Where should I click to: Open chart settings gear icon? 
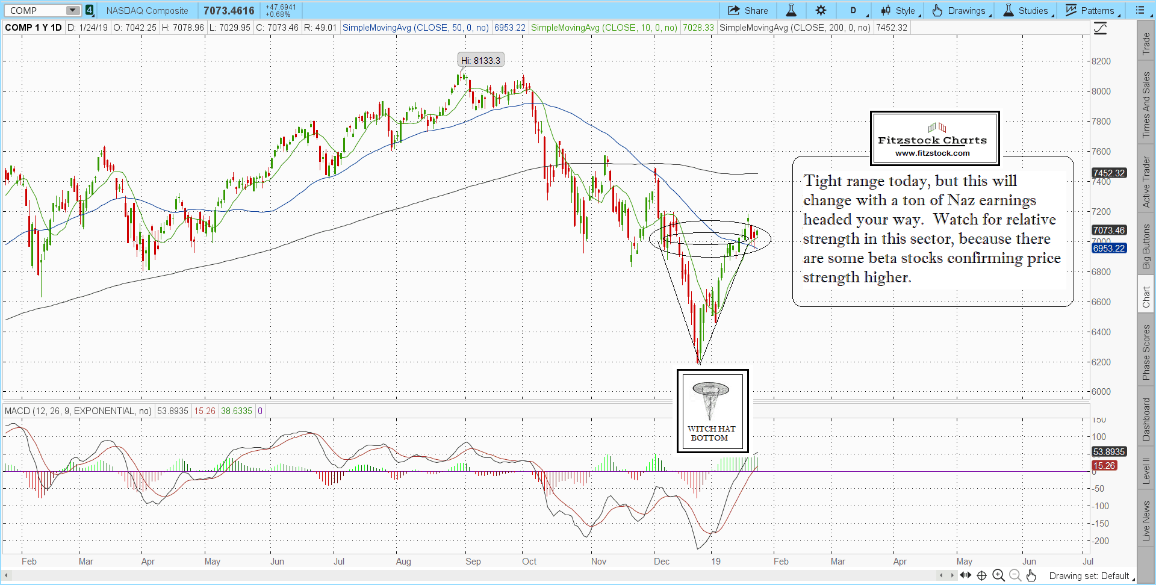click(821, 10)
